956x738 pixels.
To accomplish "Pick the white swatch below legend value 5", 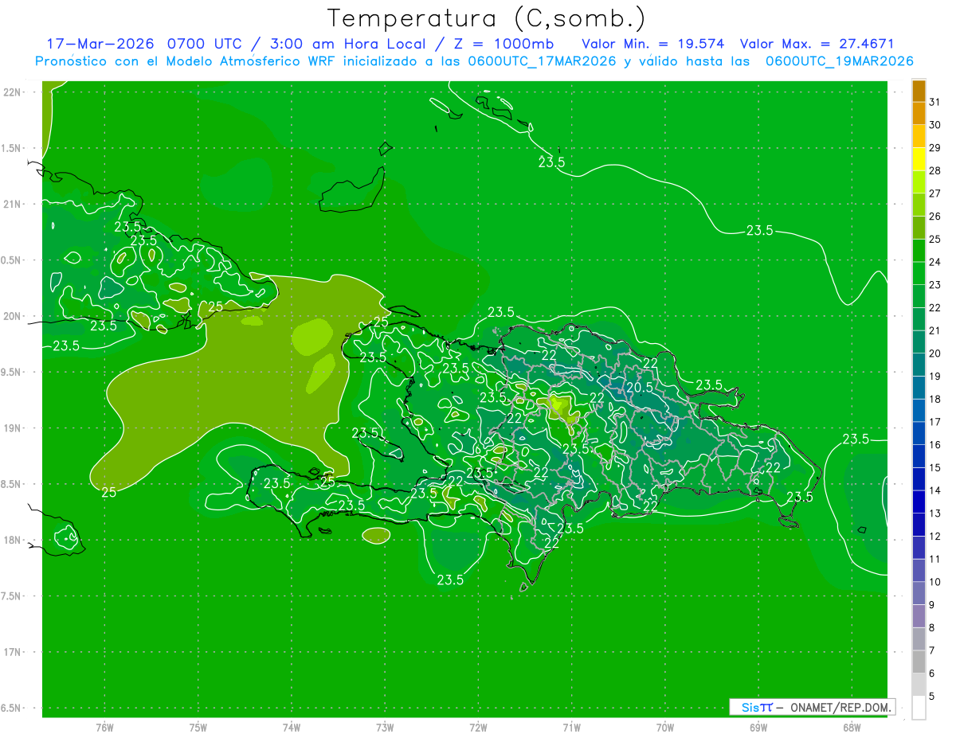I will [x=919, y=708].
